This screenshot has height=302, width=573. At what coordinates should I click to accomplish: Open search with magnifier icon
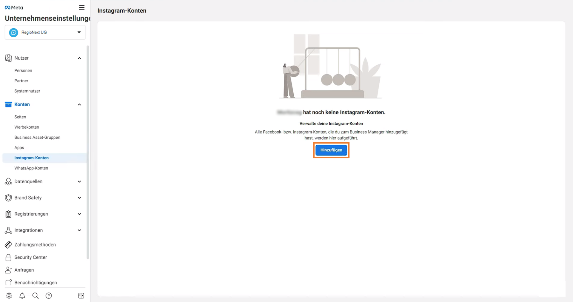click(x=36, y=296)
